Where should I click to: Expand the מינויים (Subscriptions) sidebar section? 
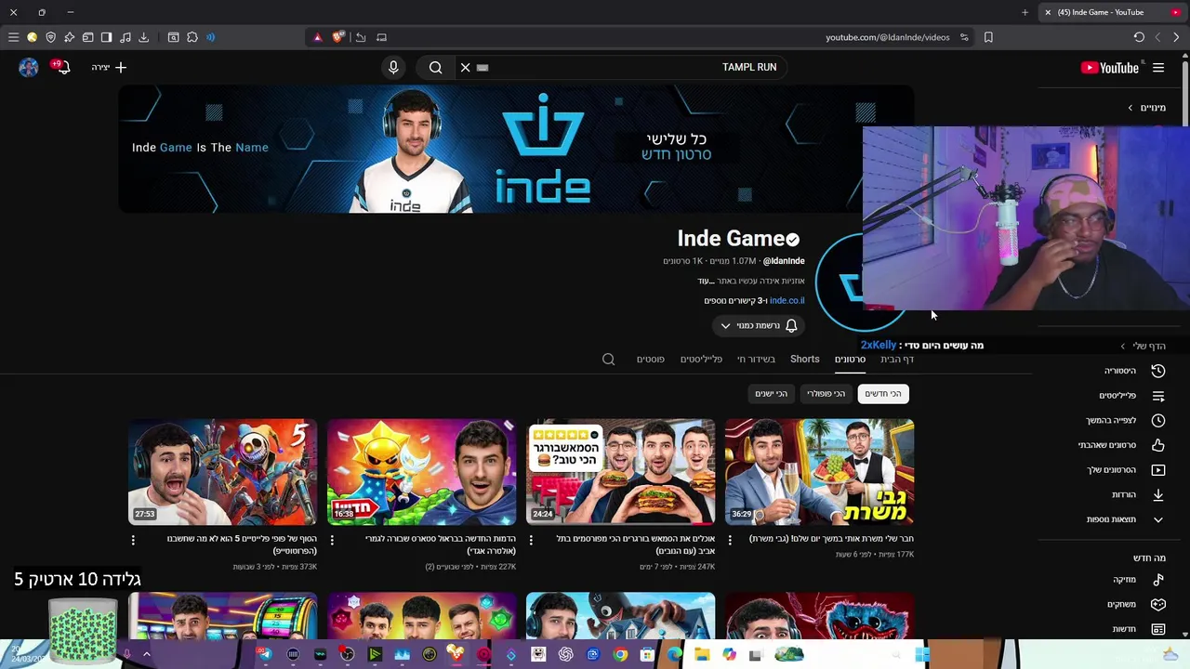point(1147,108)
